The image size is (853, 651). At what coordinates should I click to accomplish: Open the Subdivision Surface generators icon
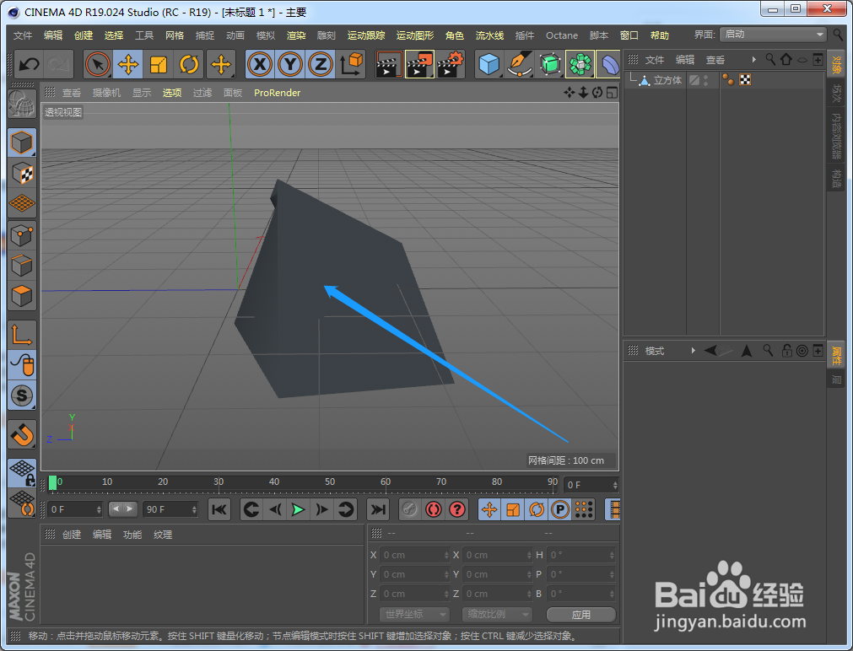click(x=549, y=65)
